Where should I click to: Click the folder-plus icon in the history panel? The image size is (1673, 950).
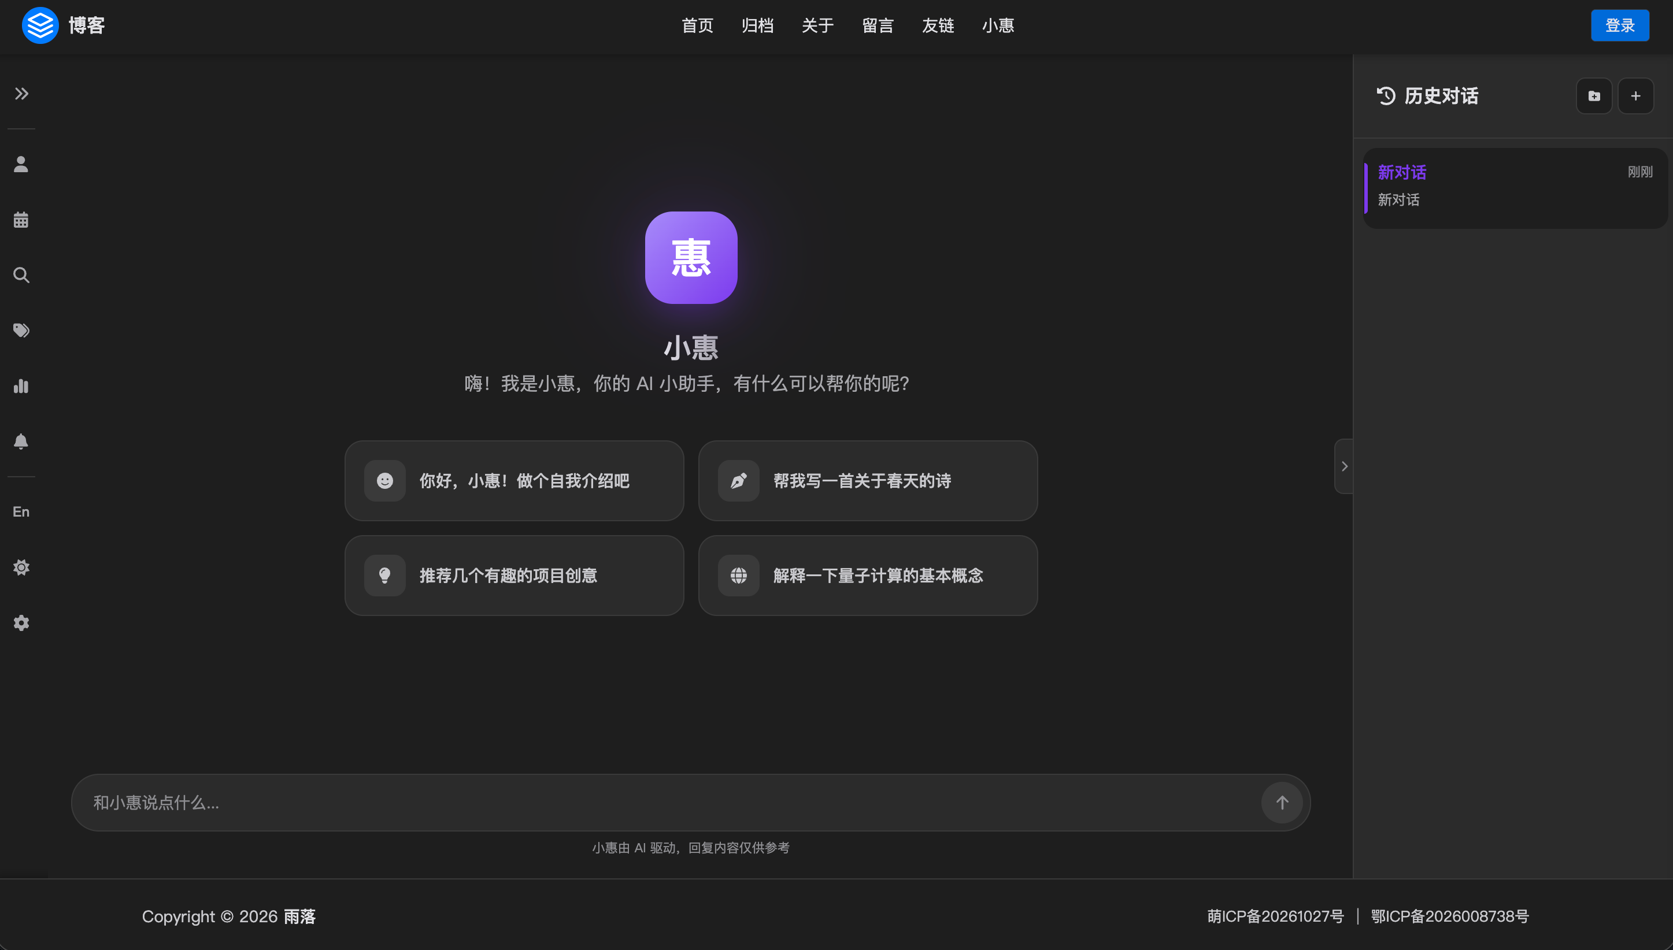[x=1594, y=95]
